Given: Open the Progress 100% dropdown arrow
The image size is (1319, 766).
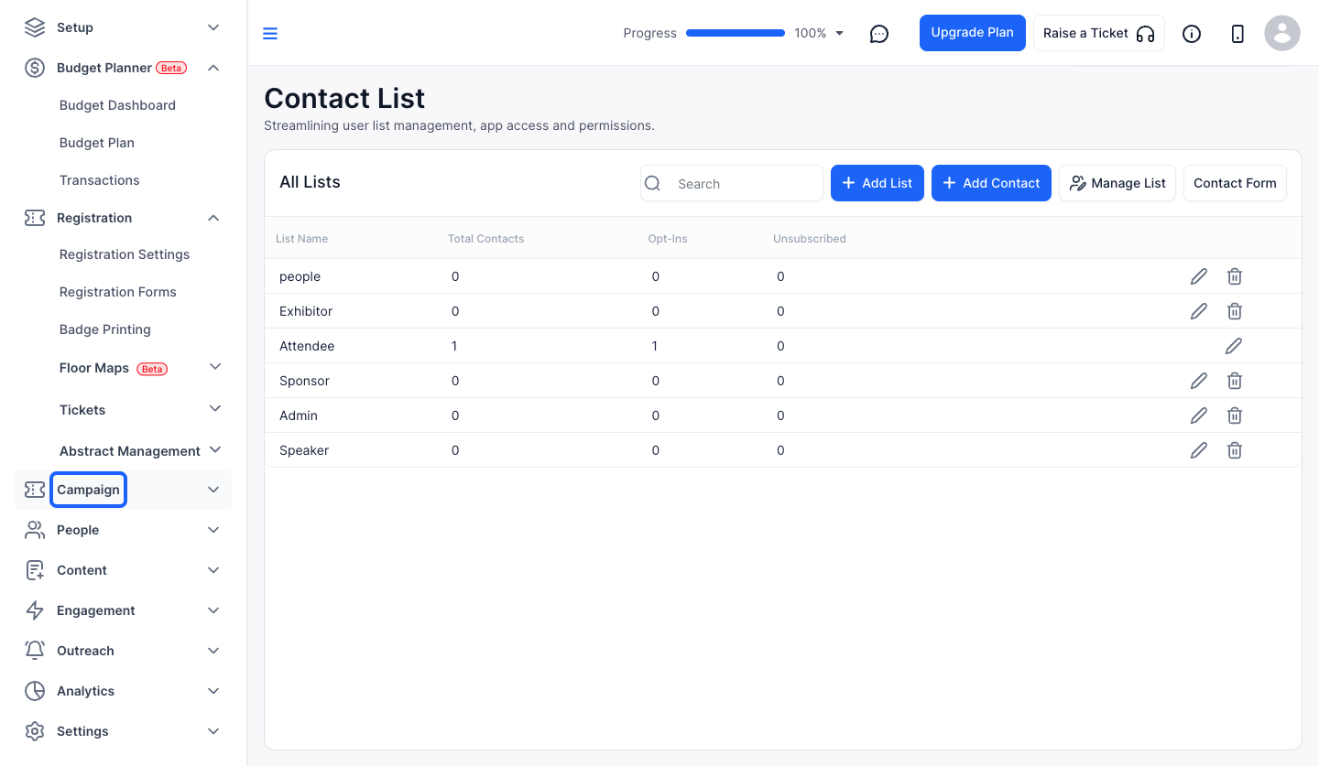Looking at the screenshot, I should (840, 34).
